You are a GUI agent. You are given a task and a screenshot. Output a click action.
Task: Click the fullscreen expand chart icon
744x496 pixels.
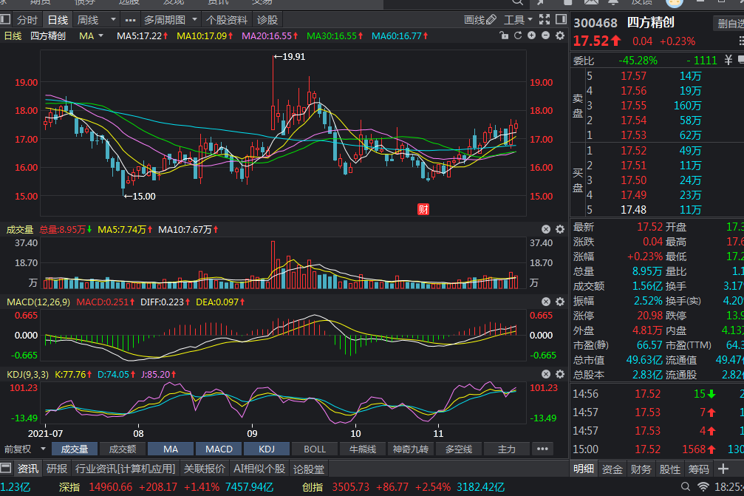point(544,20)
